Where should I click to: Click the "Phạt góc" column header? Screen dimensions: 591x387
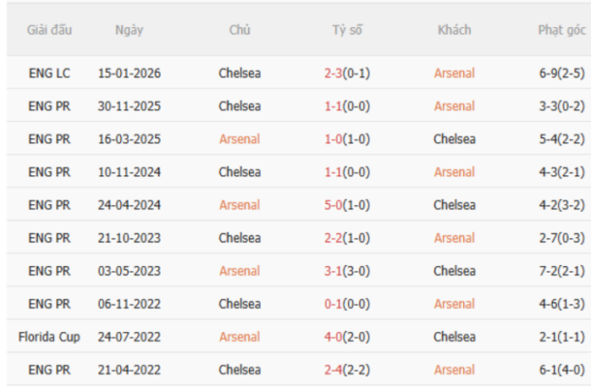pos(561,30)
